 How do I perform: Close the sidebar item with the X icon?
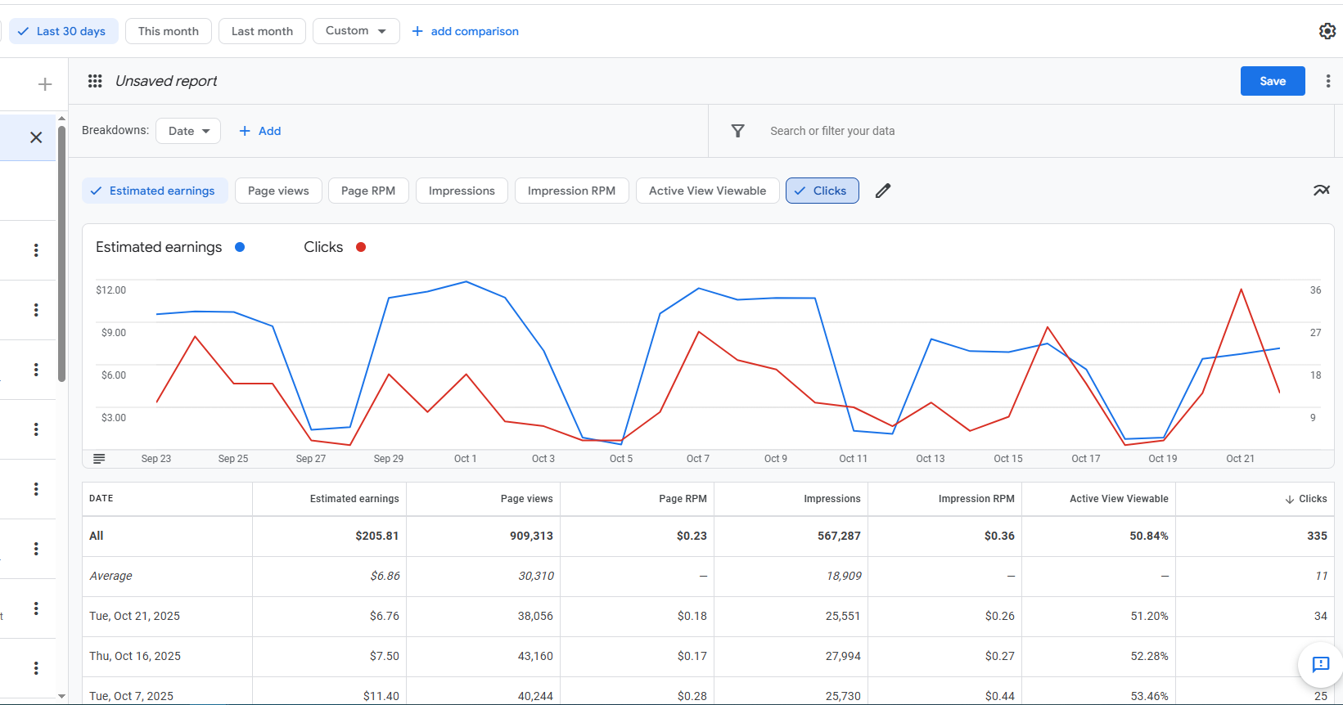coord(36,137)
